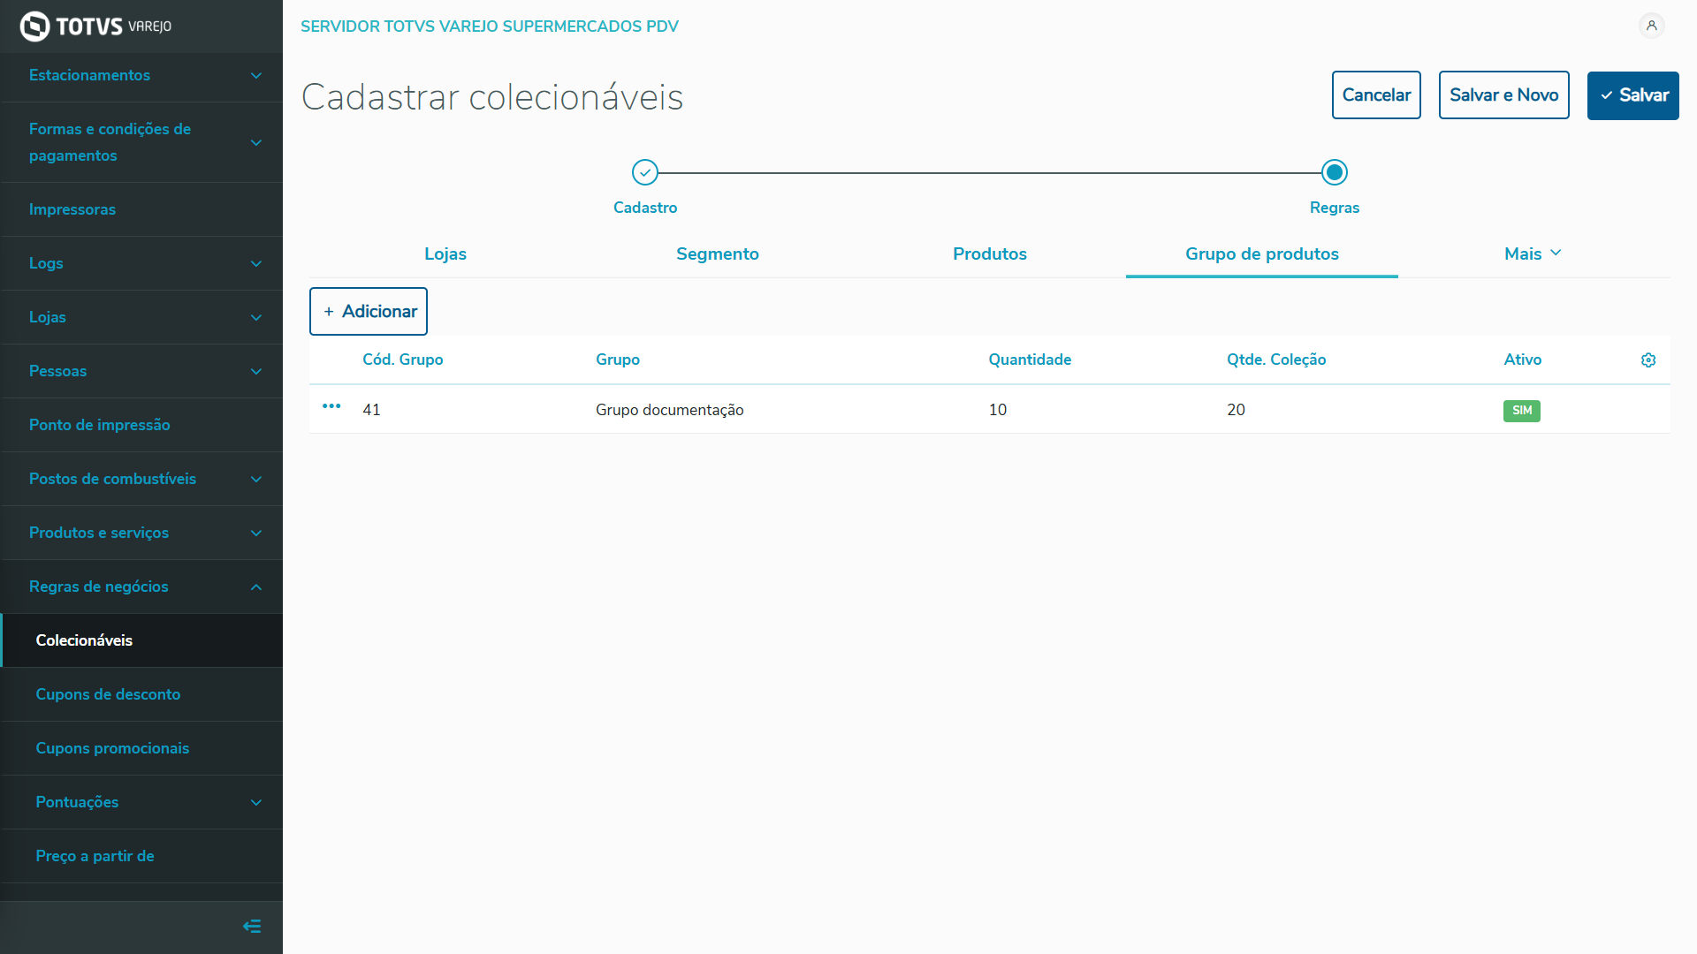Open table column settings gear
This screenshot has height=954, width=1697.
(1648, 360)
